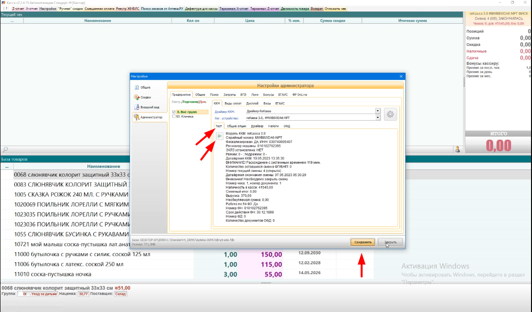Open the Запреты tab

click(x=230, y=95)
